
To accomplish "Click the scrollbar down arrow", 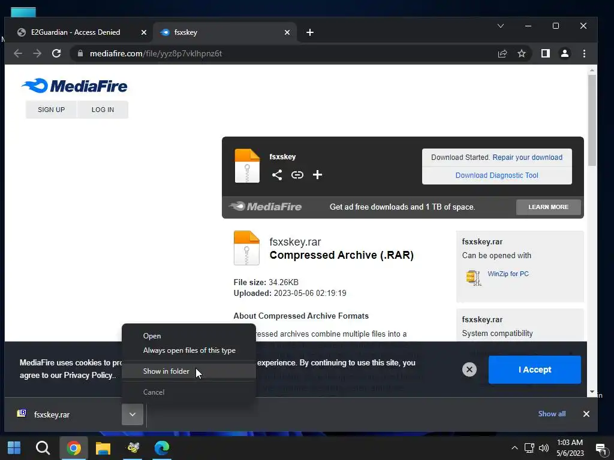I will pos(592,392).
